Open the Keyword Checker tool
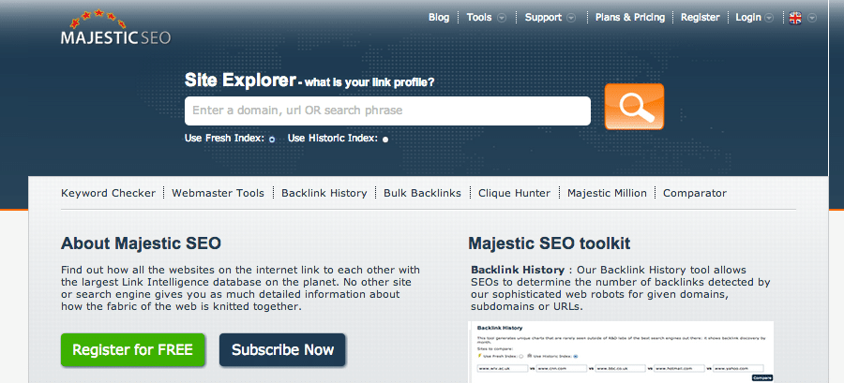Screen dimensions: 844x383 pos(108,193)
